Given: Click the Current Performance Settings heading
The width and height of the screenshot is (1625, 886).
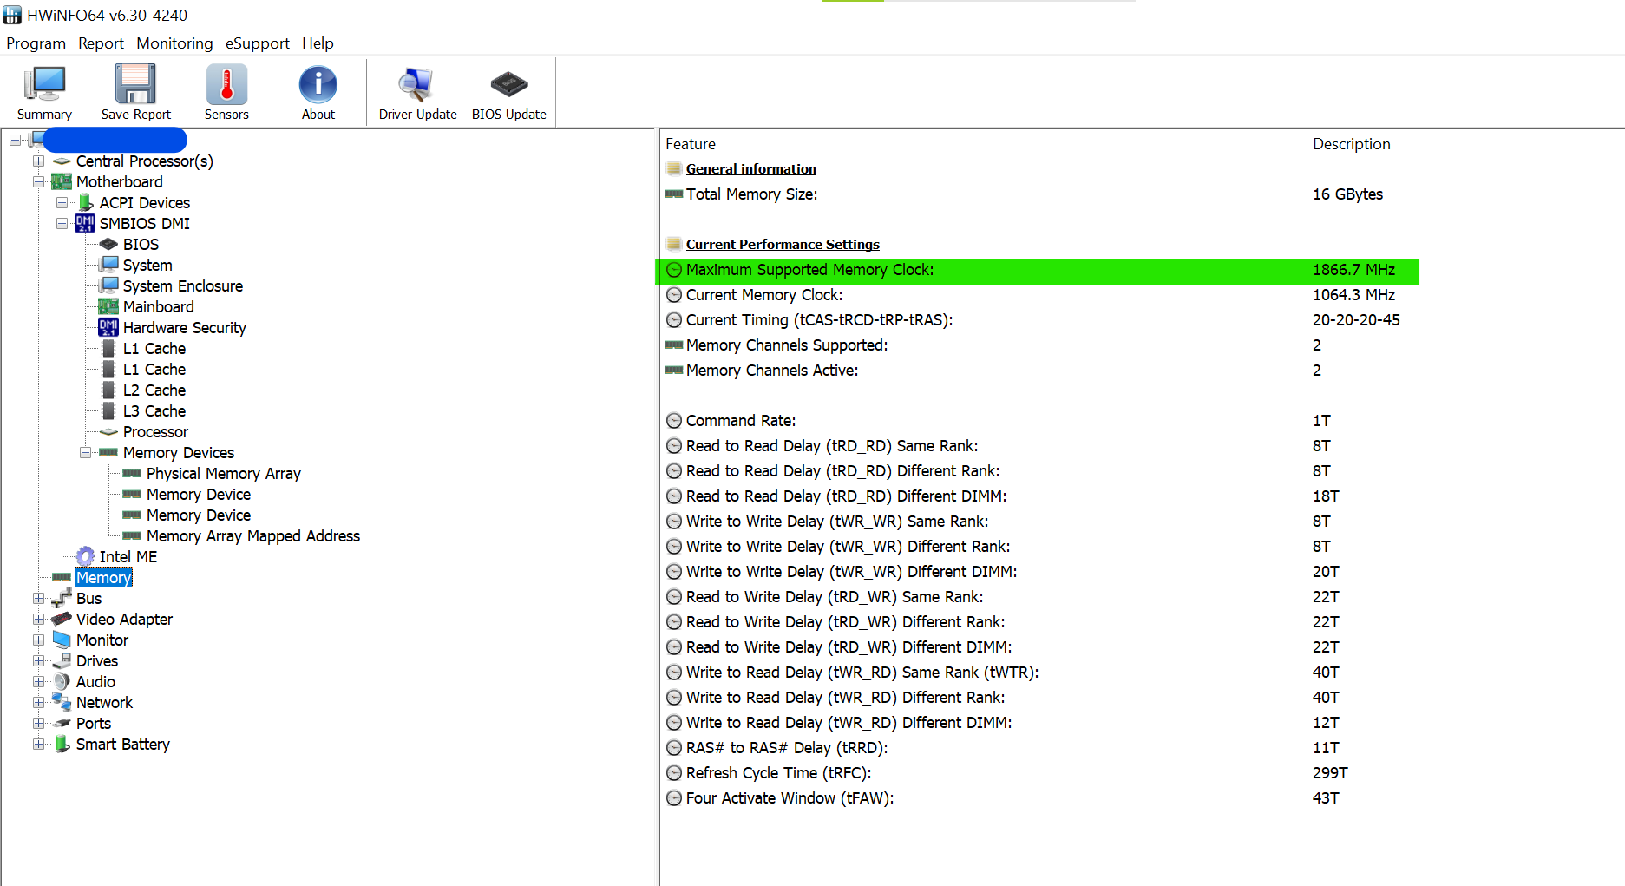Looking at the screenshot, I should [x=783, y=245].
